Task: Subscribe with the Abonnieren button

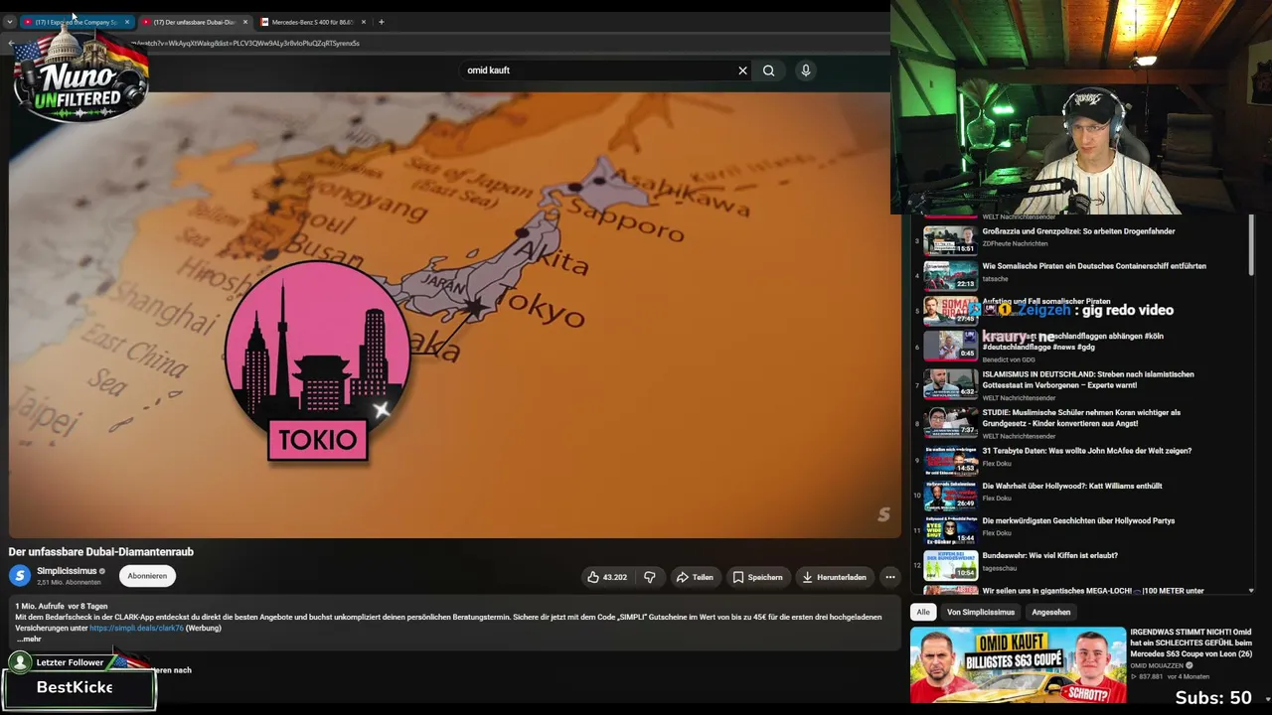Action: tap(147, 576)
